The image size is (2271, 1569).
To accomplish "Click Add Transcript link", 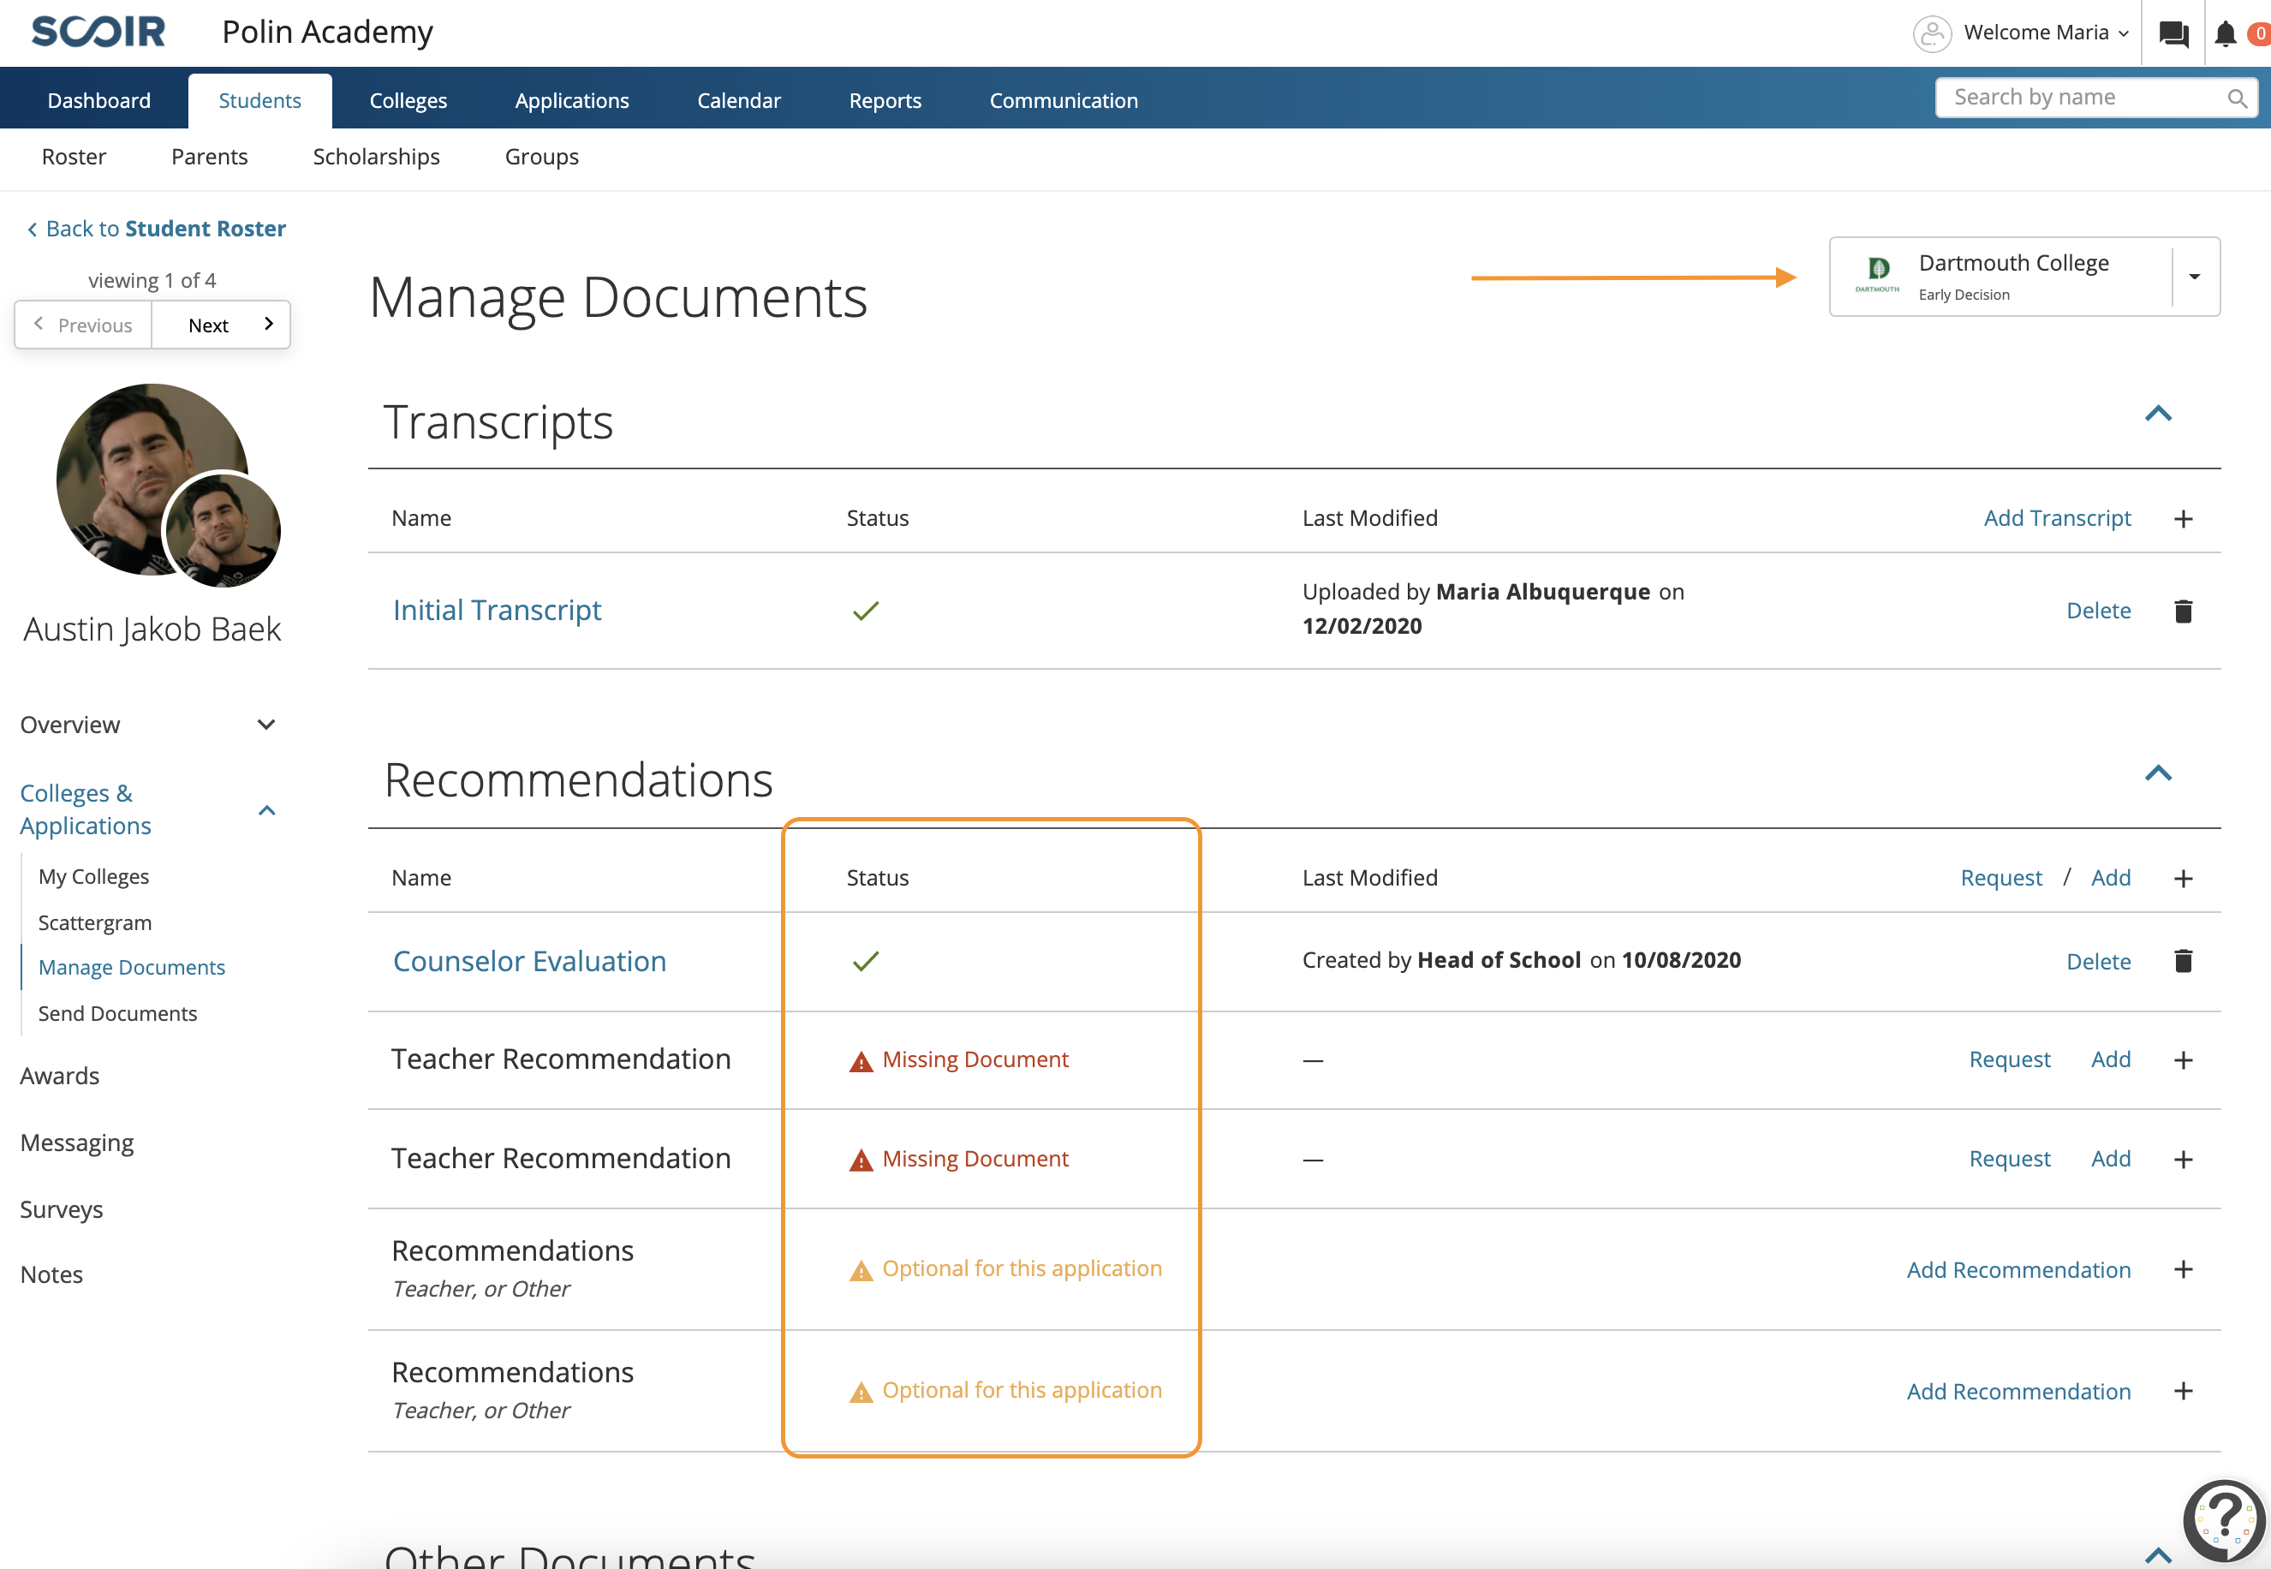I will [x=2057, y=519].
